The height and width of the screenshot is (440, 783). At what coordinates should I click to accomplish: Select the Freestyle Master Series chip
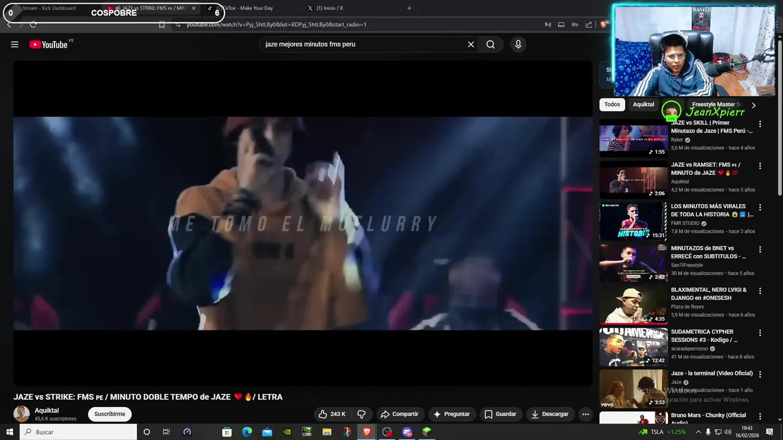click(x=716, y=105)
